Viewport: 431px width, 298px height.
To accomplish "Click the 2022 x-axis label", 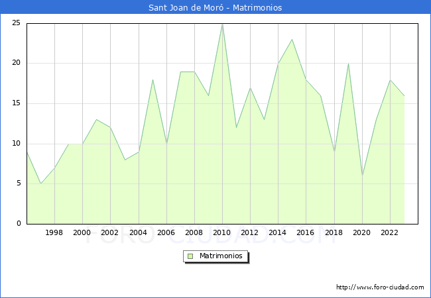I will pos(389,232).
